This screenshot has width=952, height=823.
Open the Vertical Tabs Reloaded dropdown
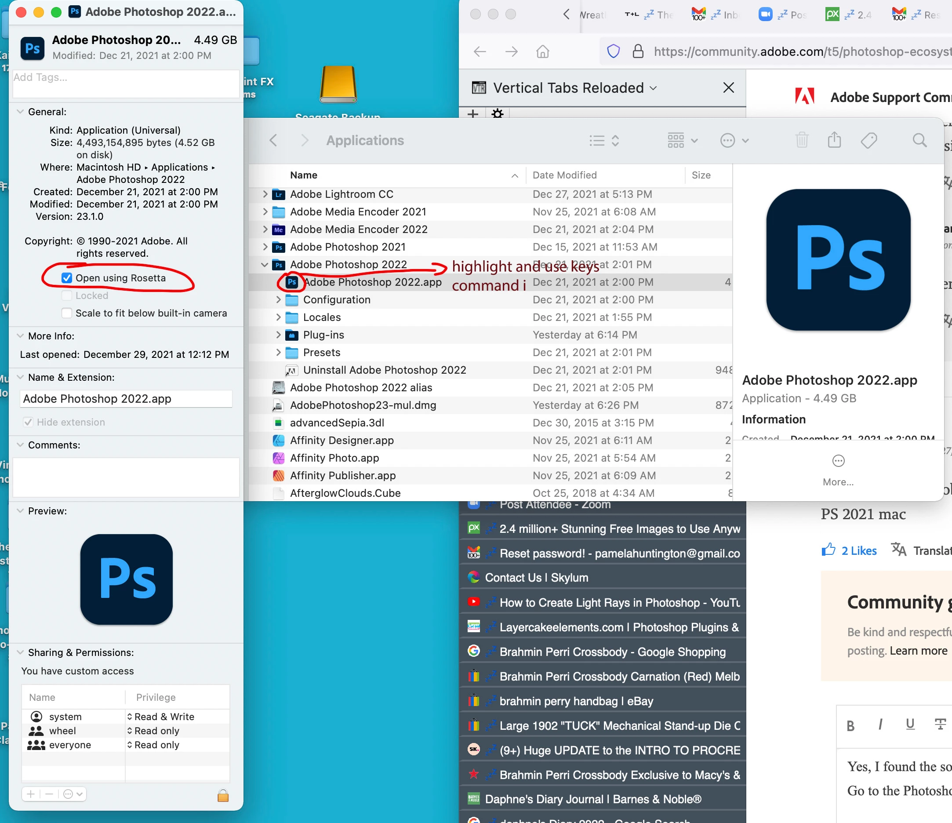click(x=653, y=88)
